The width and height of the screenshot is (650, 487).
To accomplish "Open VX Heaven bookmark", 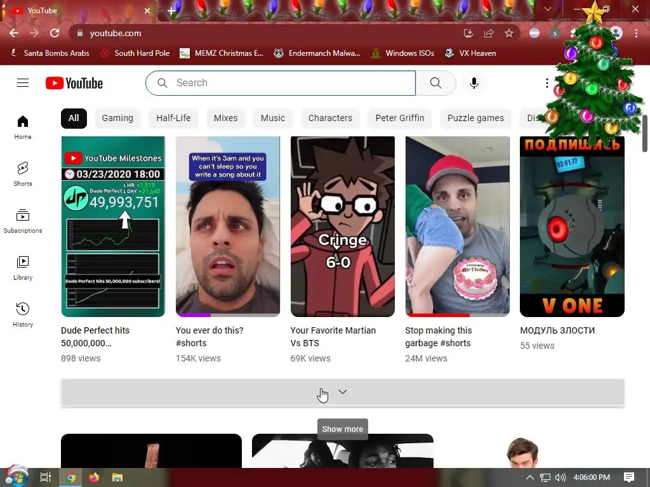I will click(470, 53).
